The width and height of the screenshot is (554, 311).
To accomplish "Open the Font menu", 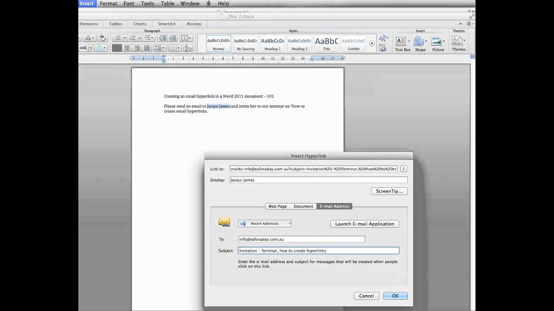I will pyautogui.click(x=129, y=3).
